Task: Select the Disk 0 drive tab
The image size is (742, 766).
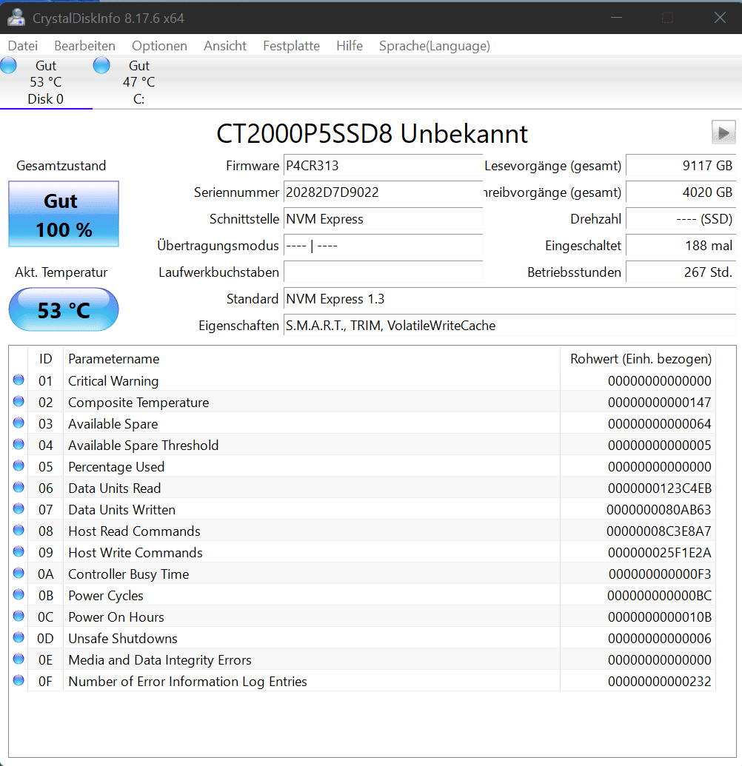Action: [46, 82]
